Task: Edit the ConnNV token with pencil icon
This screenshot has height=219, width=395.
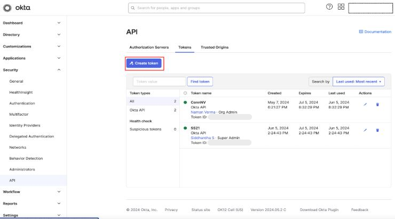Action: [x=365, y=104]
